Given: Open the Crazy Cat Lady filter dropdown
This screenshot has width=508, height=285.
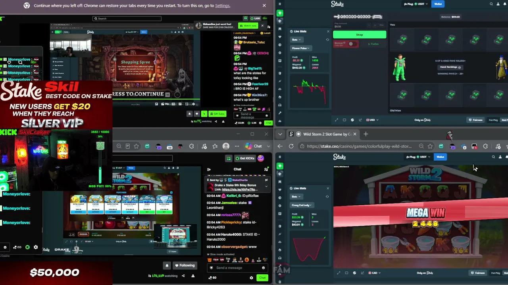Looking at the screenshot, I should 302,205.
